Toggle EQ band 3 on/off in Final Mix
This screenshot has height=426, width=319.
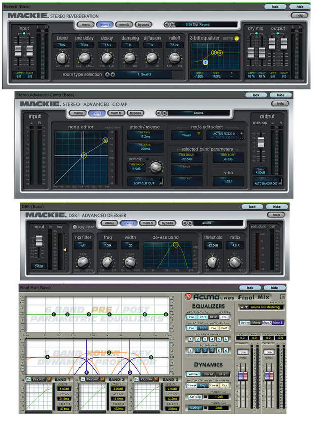205,339
